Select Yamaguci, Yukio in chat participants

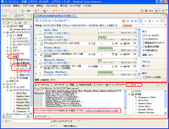point(147,97)
